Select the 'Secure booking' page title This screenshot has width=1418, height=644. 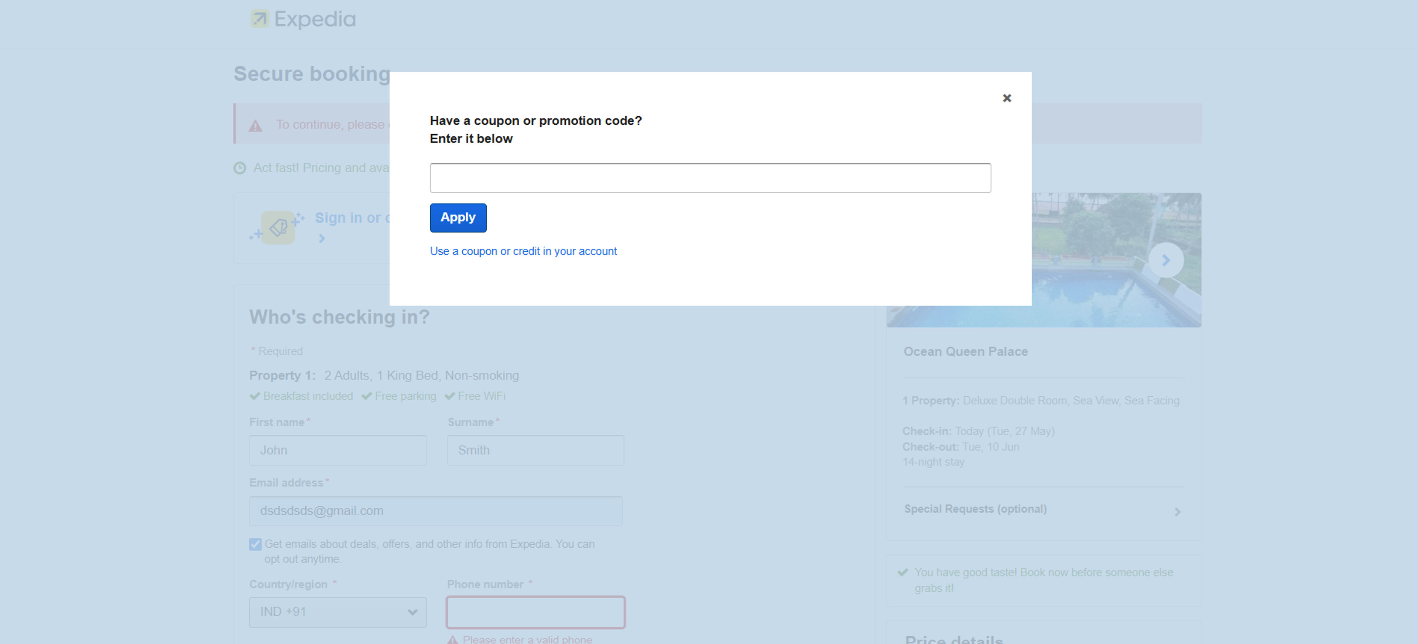click(x=312, y=74)
